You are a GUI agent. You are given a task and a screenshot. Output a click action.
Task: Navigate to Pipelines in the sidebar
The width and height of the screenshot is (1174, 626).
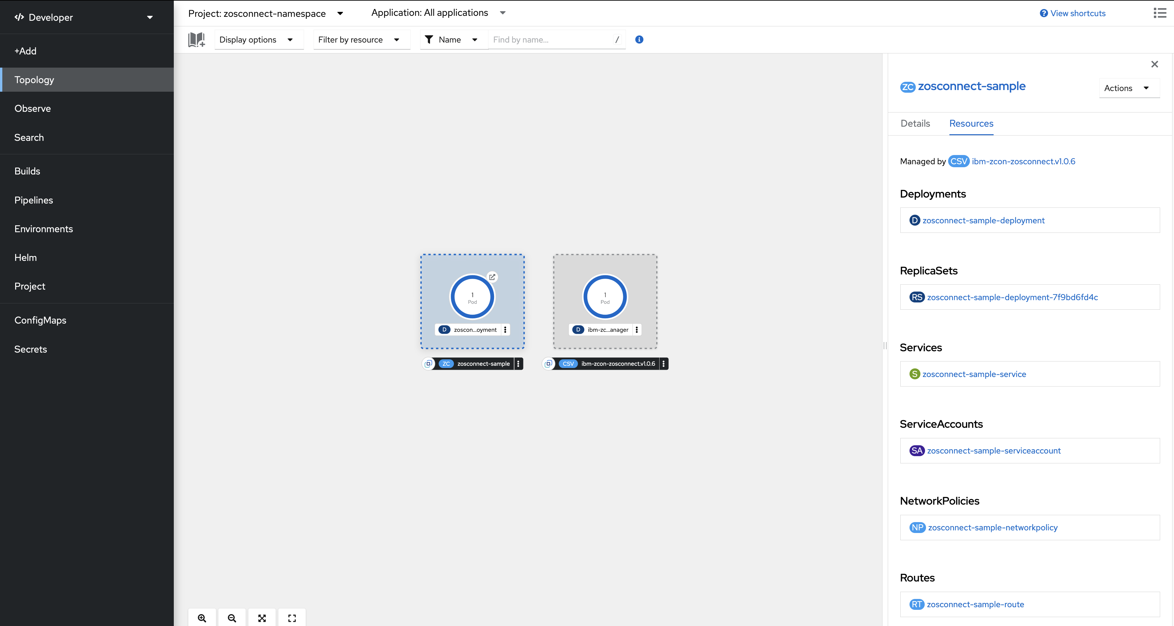[33, 200]
